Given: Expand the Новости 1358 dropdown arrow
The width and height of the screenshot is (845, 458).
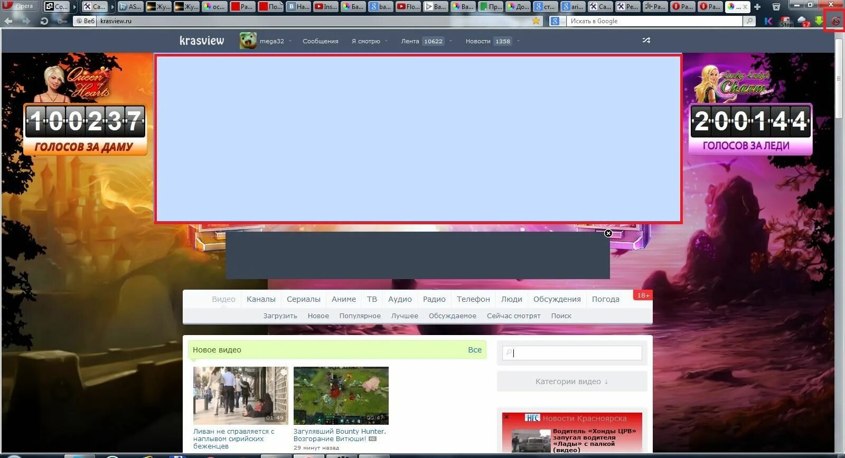Looking at the screenshot, I should click(518, 41).
